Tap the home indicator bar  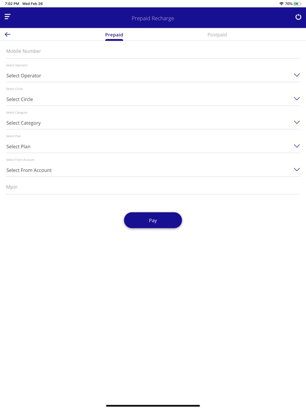pos(153,406)
